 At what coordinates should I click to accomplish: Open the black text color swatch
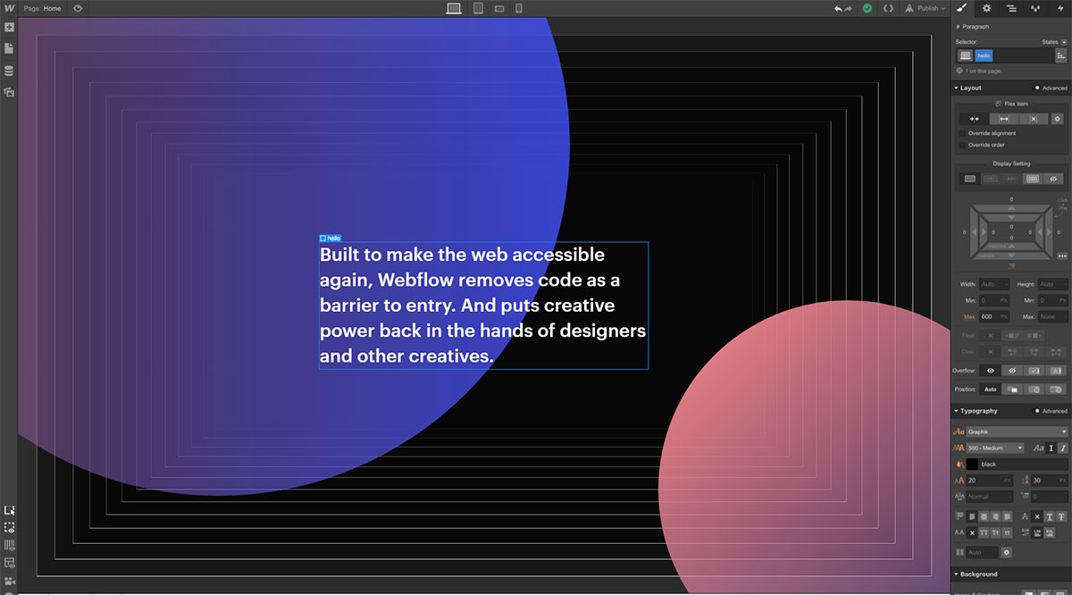click(972, 465)
